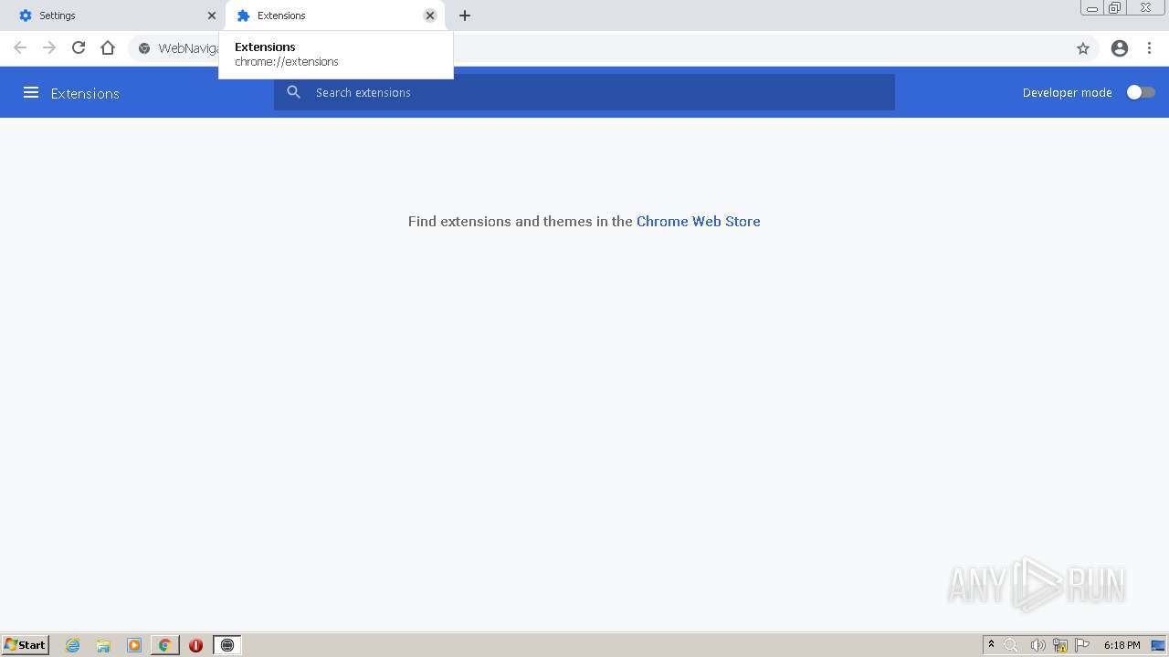Close the Settings tab
Screen dimensions: 1169x657
[x=212, y=16]
